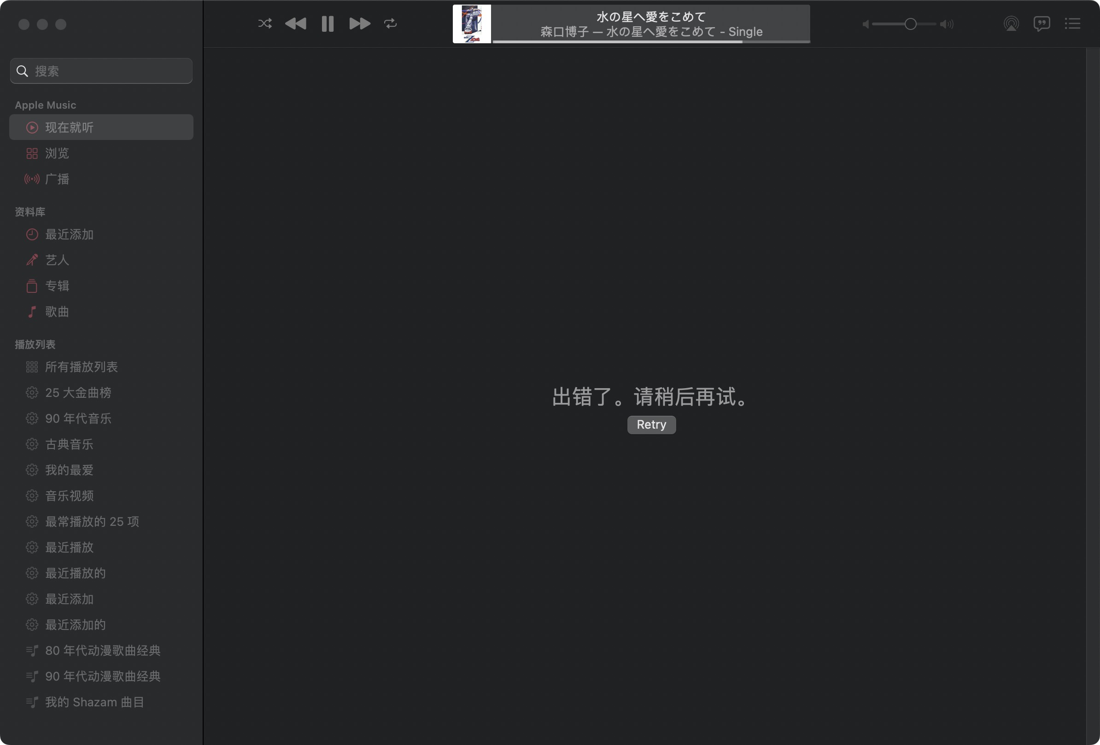Open 广播 radio section

tap(57, 179)
